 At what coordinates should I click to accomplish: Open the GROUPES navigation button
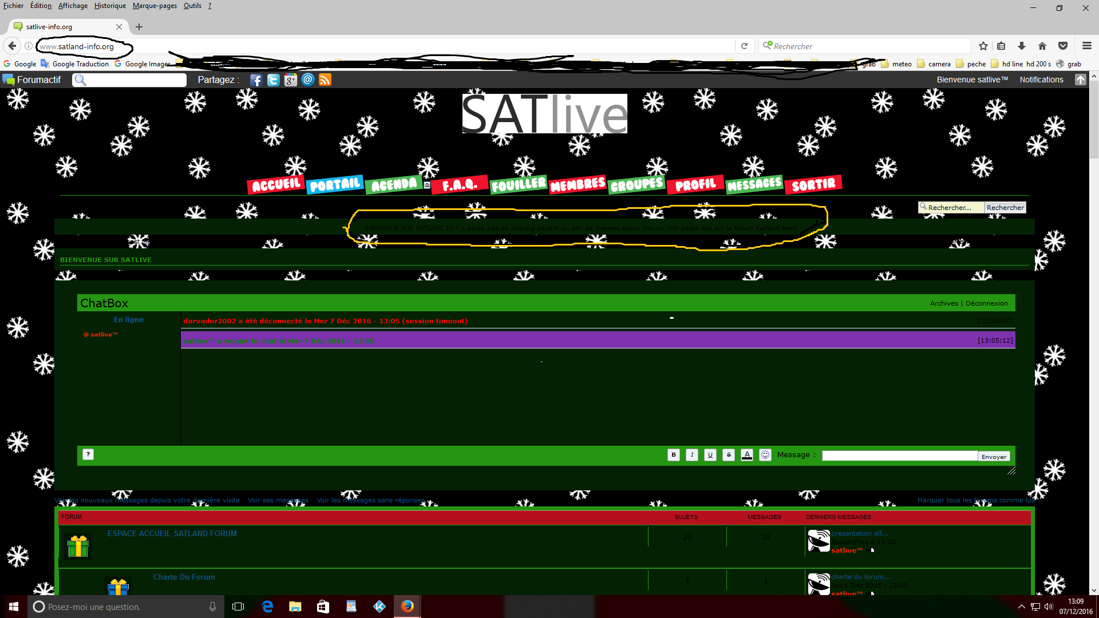[637, 185]
